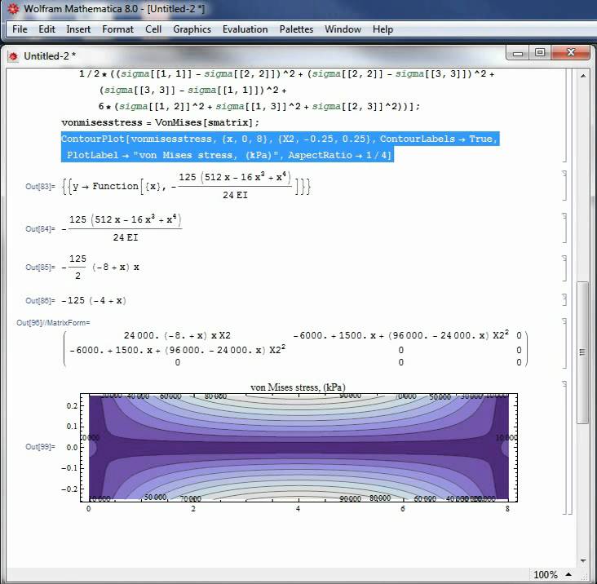Open the Format menu
The image size is (597, 584).
[x=117, y=29]
